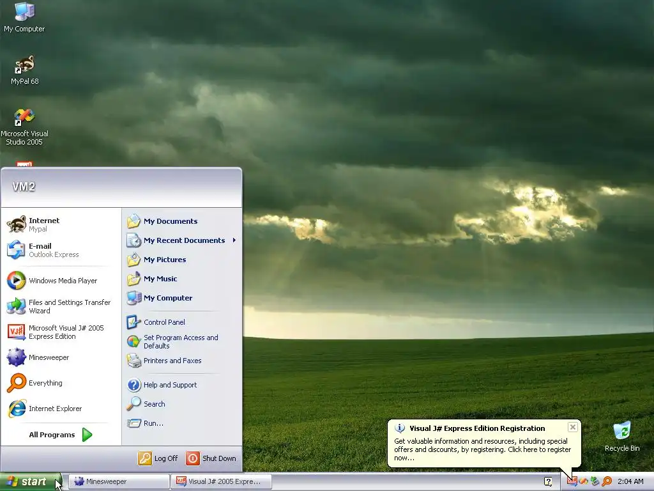The height and width of the screenshot is (491, 654).
Task: Open Control Panel
Action: 182,322
